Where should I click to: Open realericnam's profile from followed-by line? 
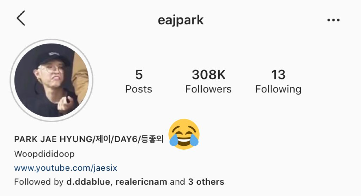pos(141,182)
